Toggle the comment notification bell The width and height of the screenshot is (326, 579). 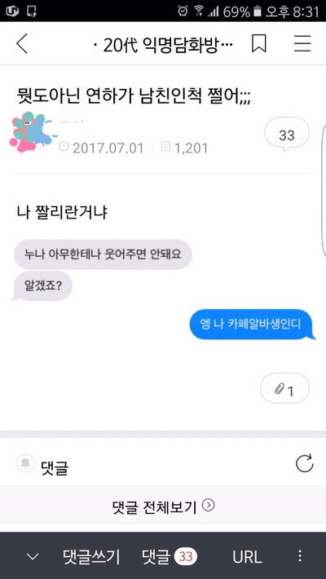(25, 464)
